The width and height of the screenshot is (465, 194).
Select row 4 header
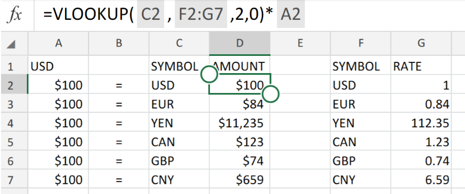[x=10, y=123]
